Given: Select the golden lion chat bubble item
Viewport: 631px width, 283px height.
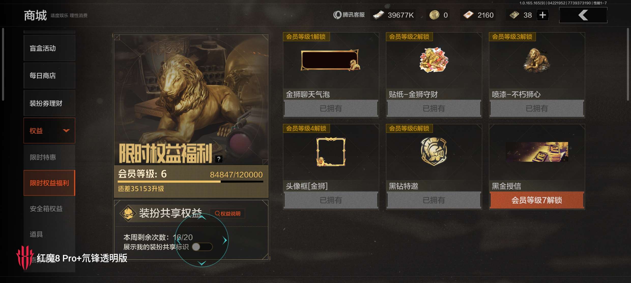Looking at the screenshot, I should (x=331, y=60).
